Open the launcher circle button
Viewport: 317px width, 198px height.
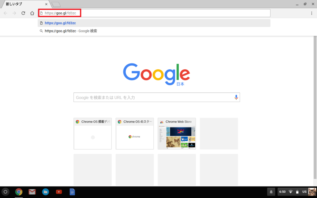[6, 192]
